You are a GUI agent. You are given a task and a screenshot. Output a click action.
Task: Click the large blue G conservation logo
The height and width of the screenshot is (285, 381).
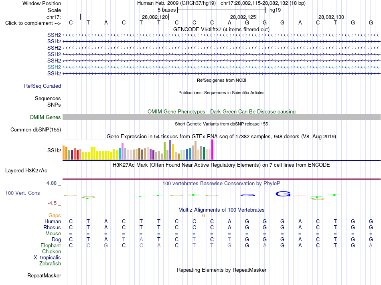click(283, 194)
